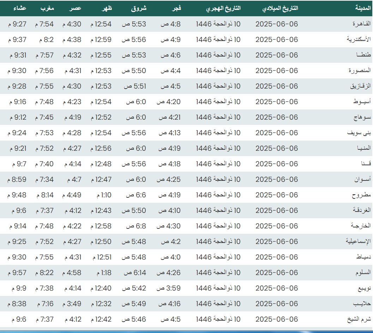Click the الأسكندرية city row label

359,40
